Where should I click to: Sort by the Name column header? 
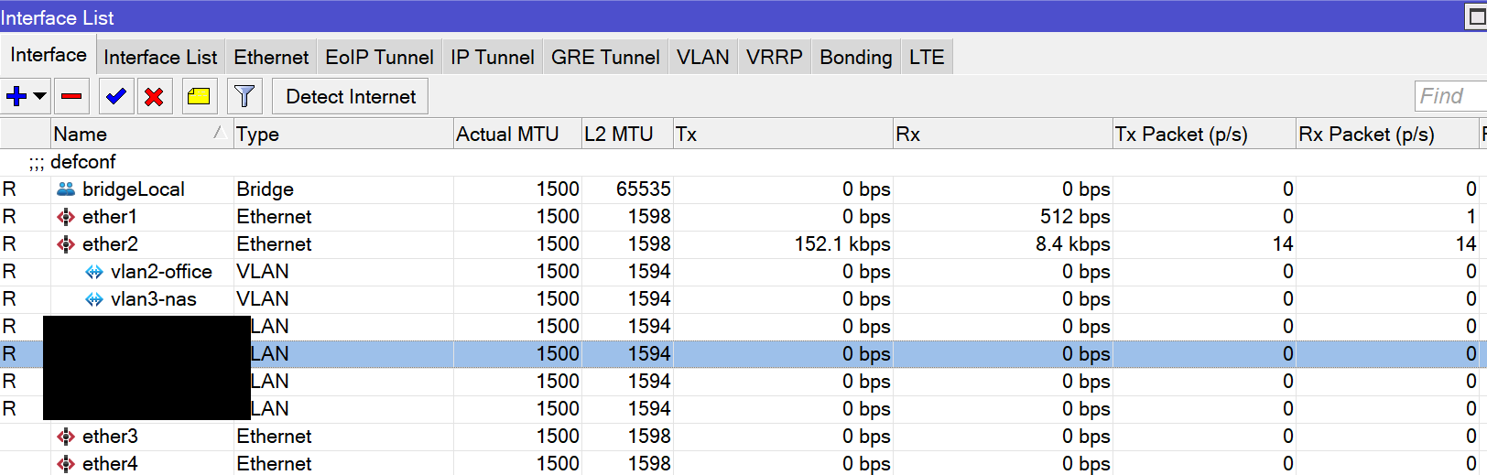point(141,134)
